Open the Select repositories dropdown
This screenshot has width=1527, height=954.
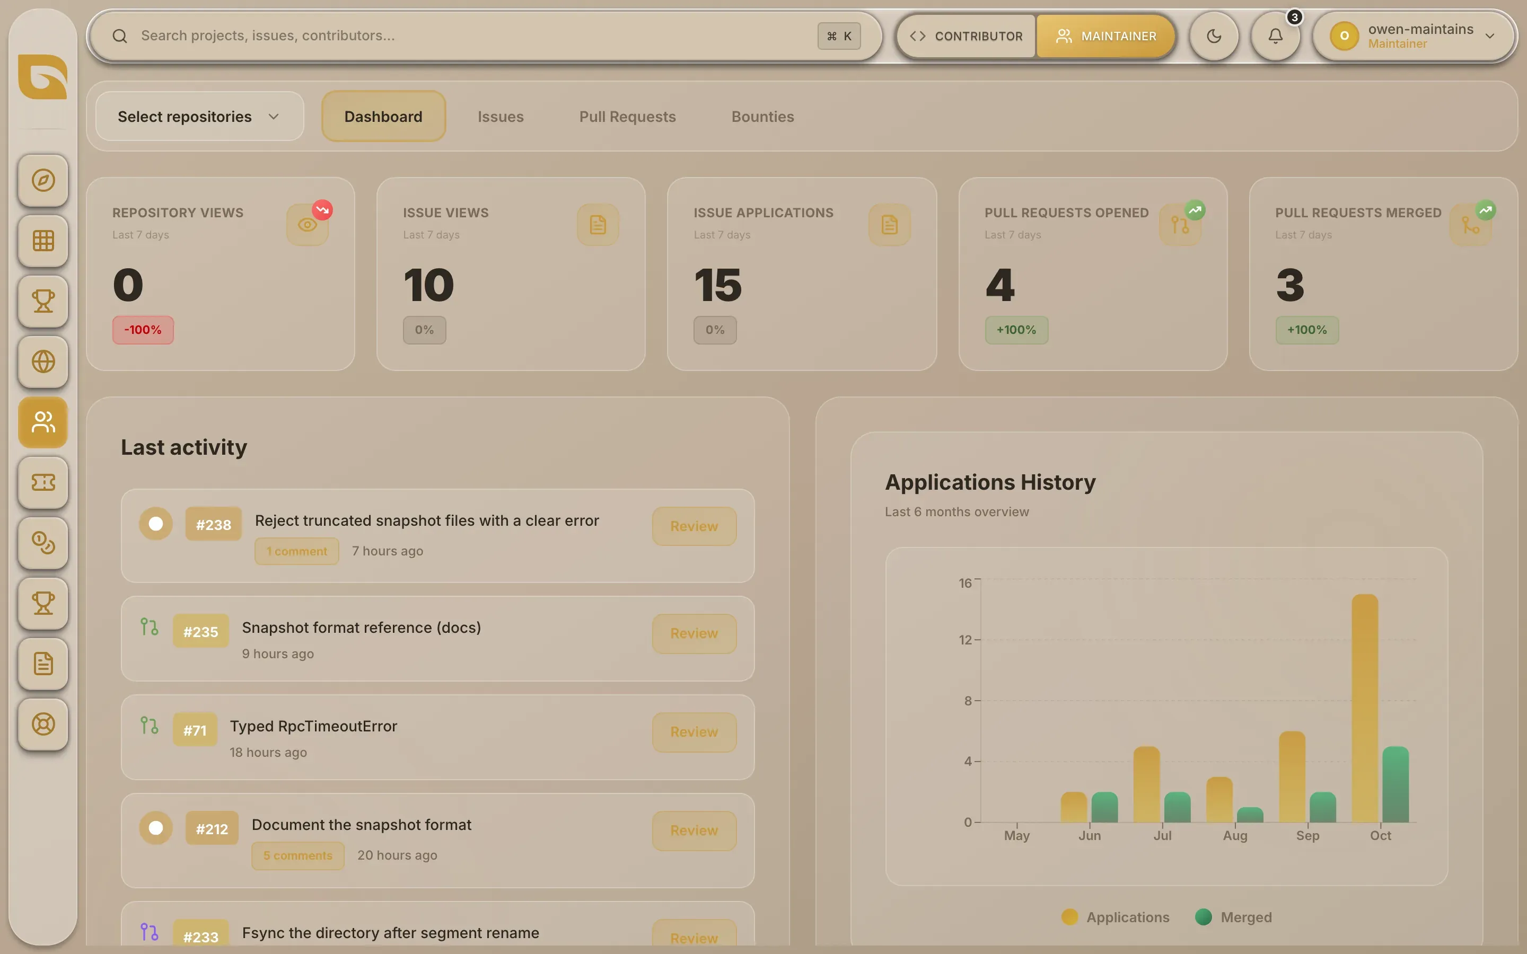[x=199, y=117]
